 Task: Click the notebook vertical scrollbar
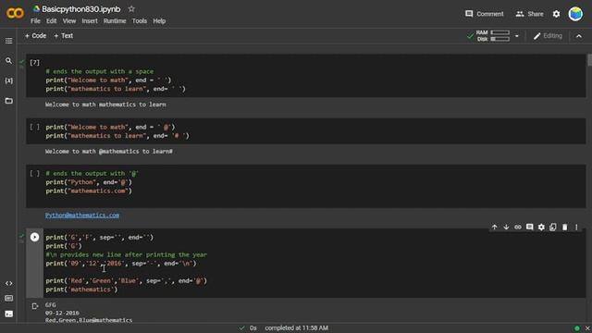coord(589,60)
